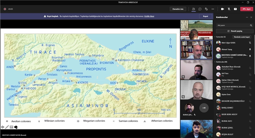Screen dimensions: 255x138
Task: Unmute the microphone in meeting toolbar
Action: pos(229,9)
